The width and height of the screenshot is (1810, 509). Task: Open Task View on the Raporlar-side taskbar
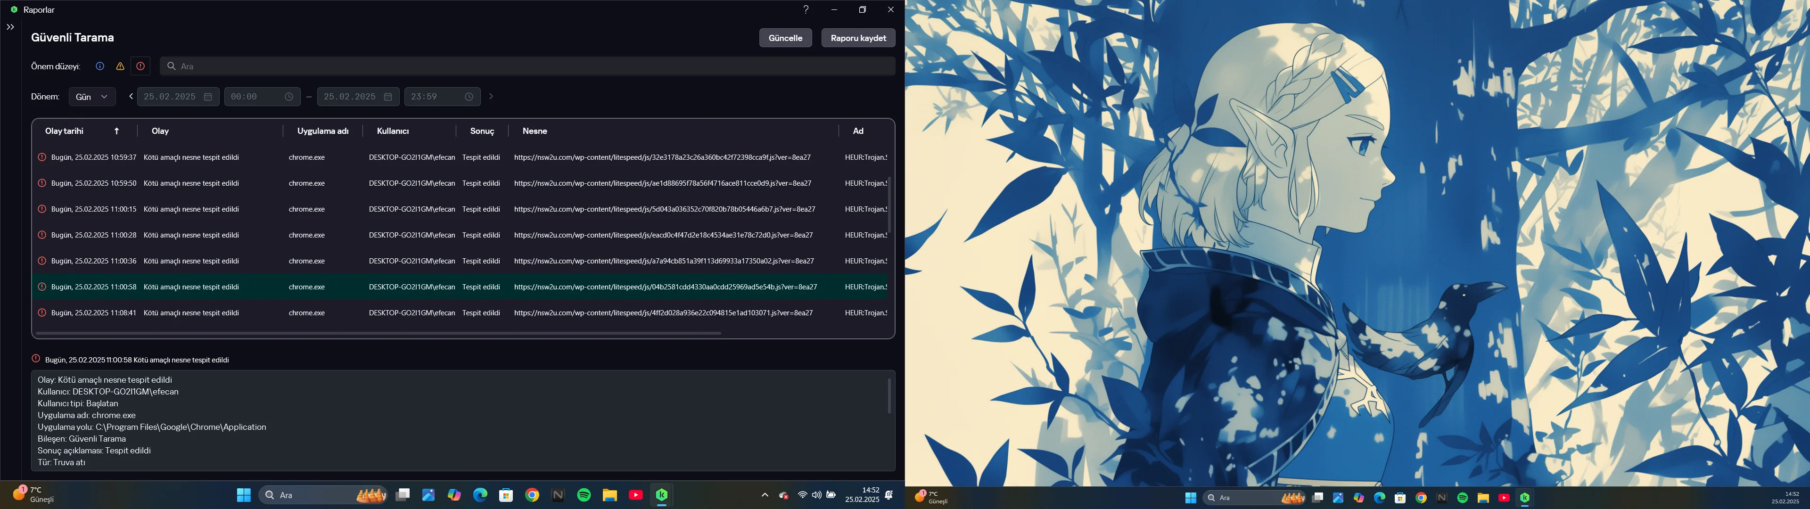tap(403, 495)
